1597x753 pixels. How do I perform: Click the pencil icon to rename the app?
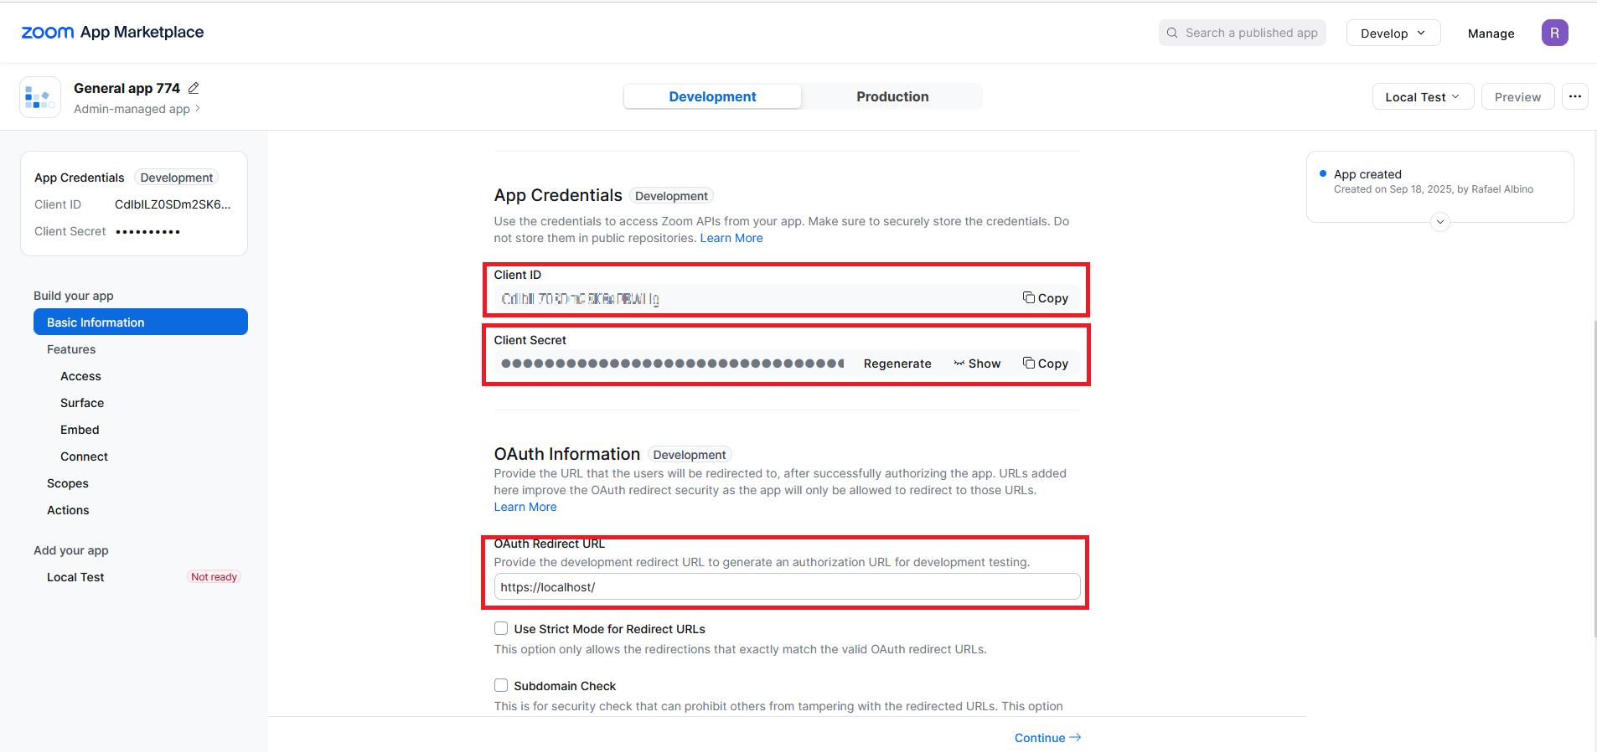pyautogui.click(x=194, y=88)
